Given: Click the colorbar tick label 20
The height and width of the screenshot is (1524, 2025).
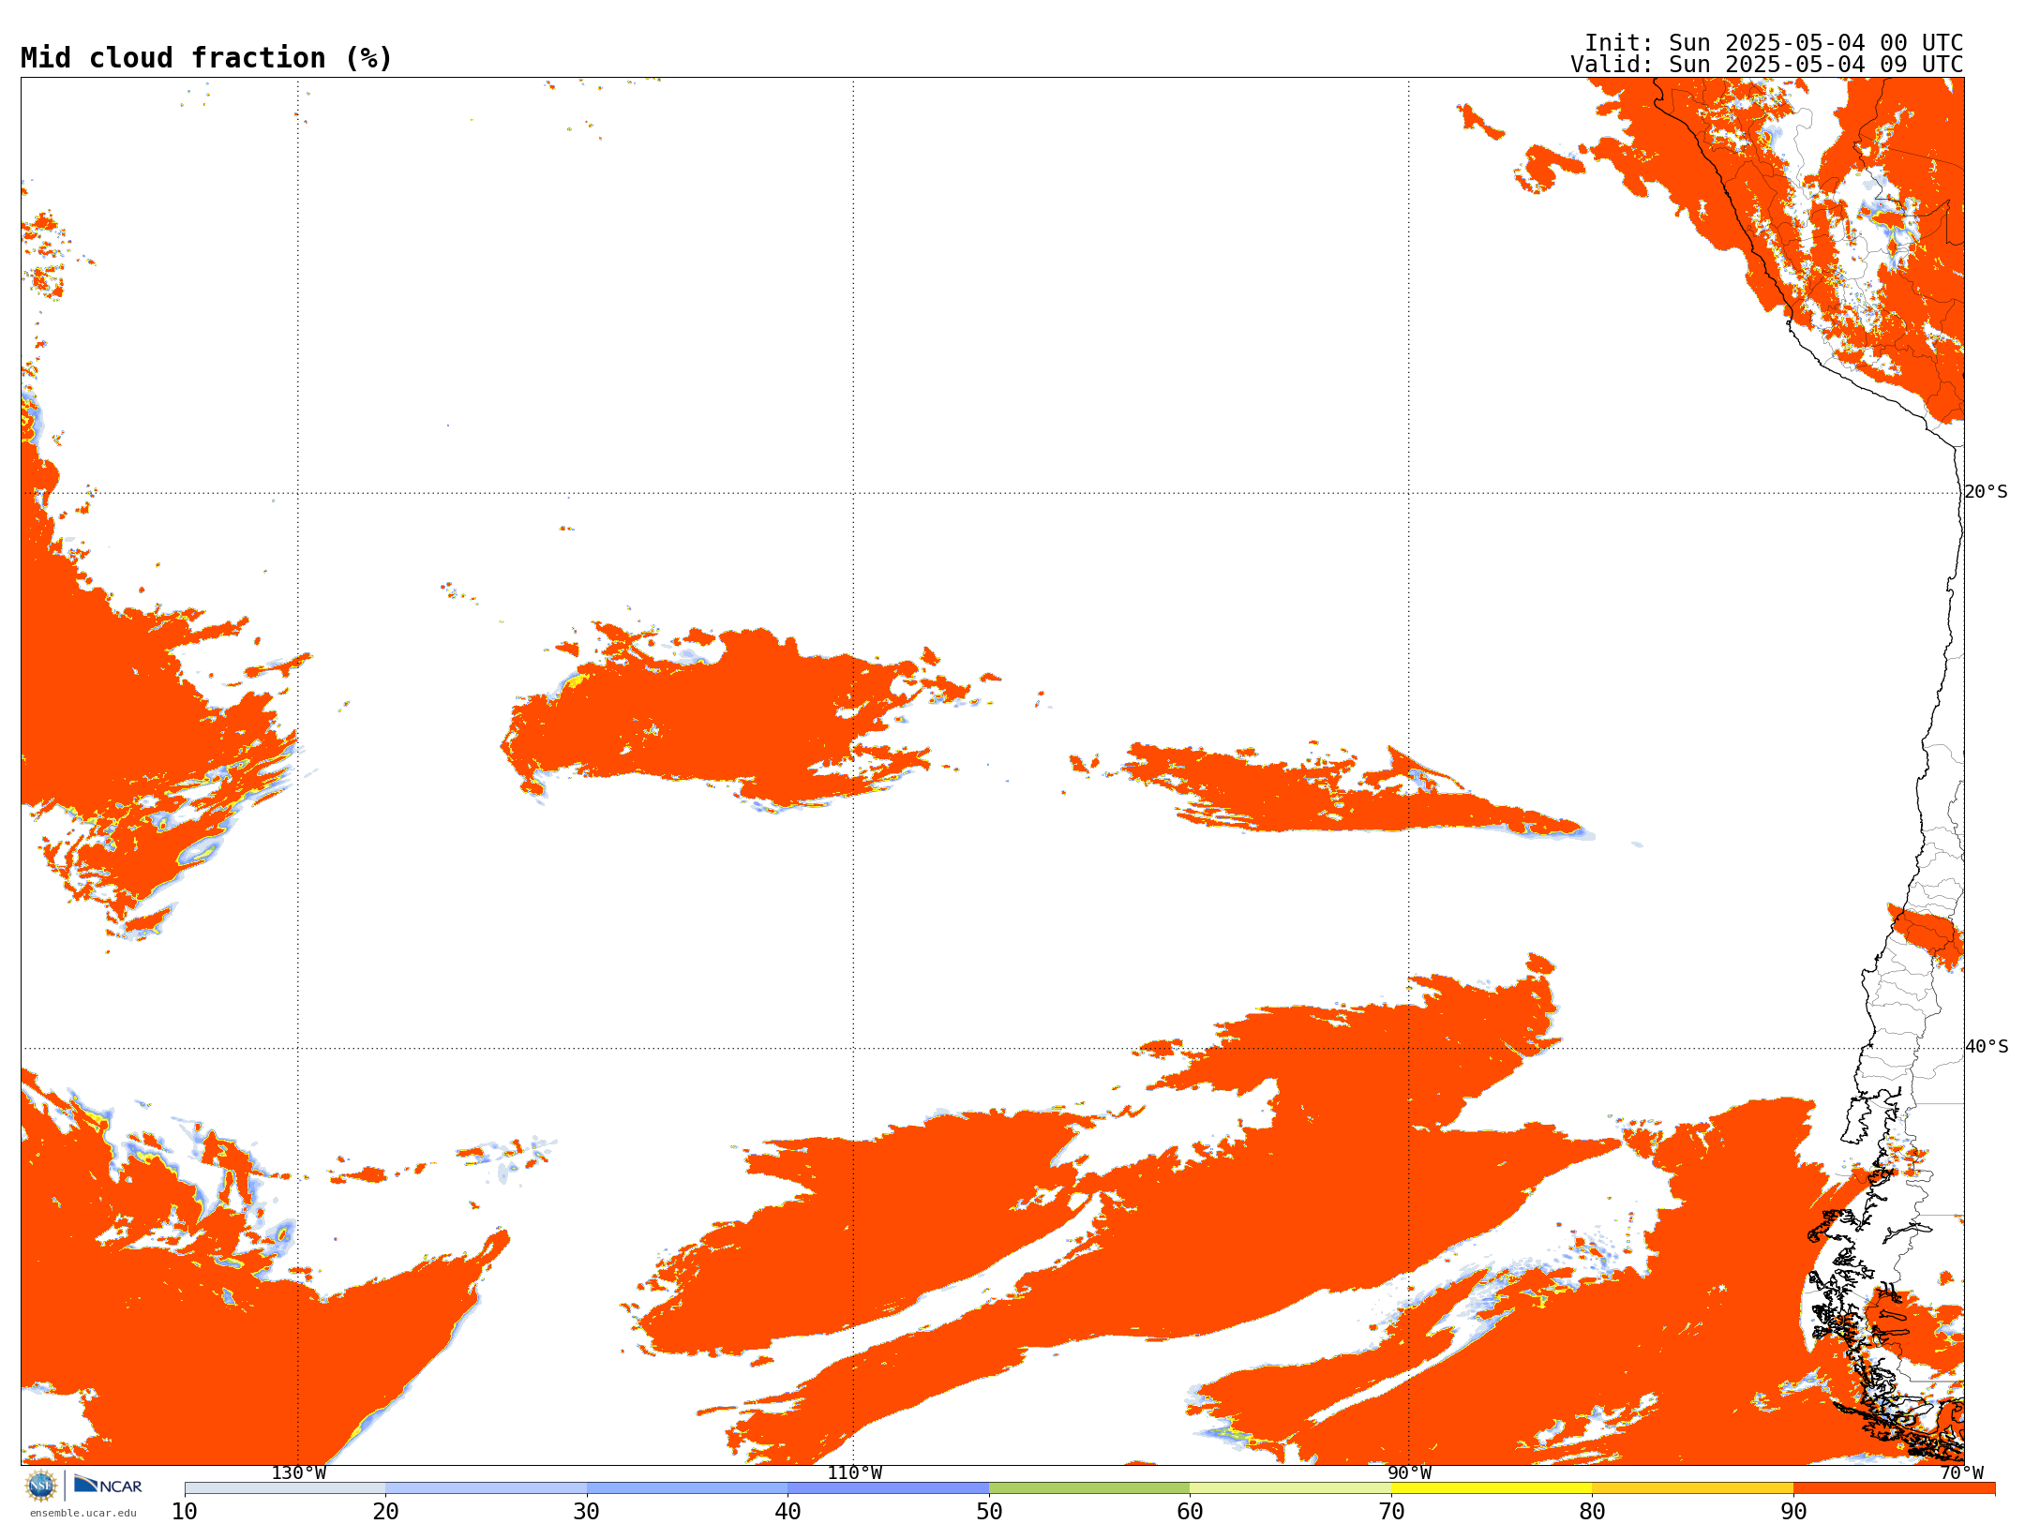Looking at the screenshot, I should pyautogui.click(x=385, y=1511).
